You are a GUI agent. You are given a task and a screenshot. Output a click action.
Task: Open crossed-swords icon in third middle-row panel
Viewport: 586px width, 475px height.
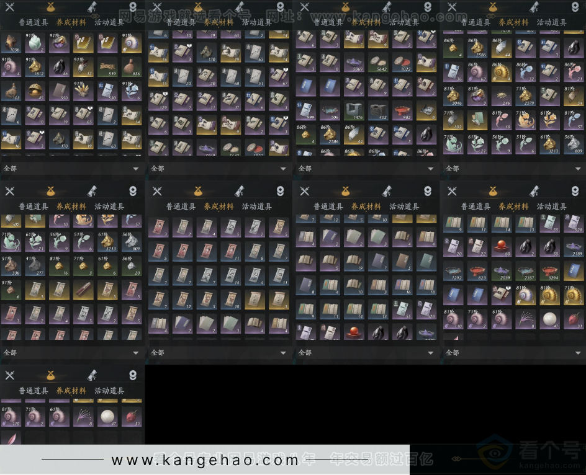(305, 191)
